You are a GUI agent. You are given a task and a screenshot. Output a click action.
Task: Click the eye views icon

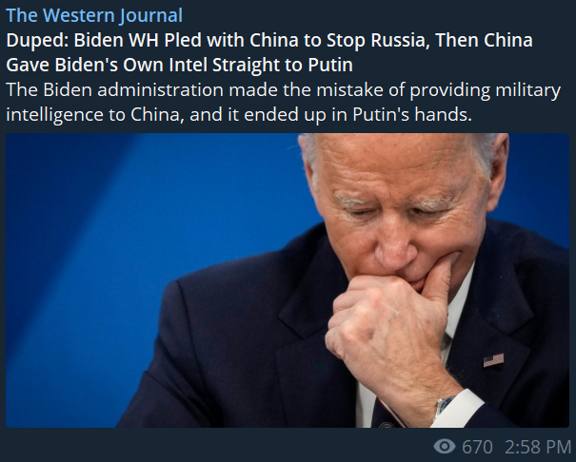(445, 447)
